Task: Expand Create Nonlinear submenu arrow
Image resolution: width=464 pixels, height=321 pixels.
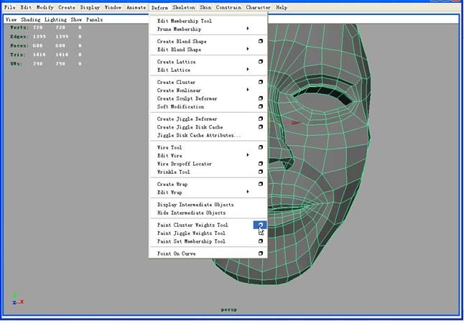Action: 248,90
